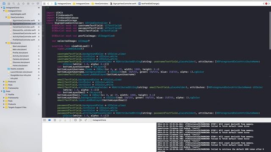Image resolution: width=271 pixels, height=152 pixels.
Task: Open ActivityViewController.swift file
Action: (24, 37)
